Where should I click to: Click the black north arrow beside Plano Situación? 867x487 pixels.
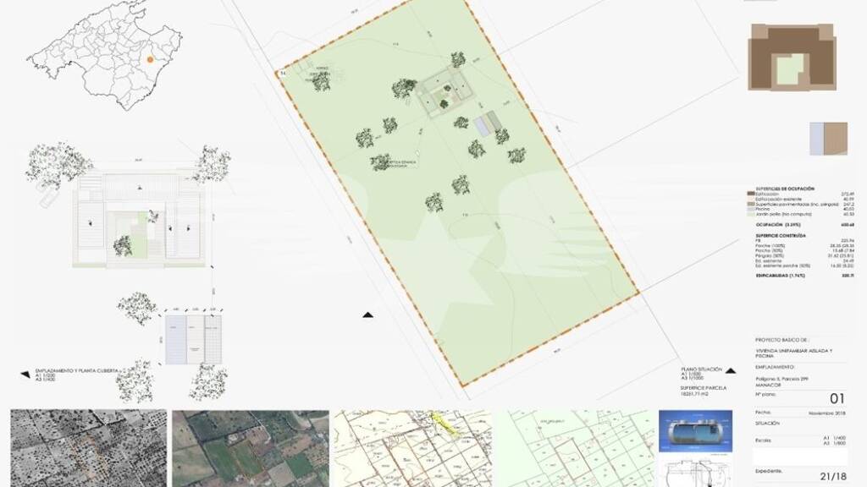click(730, 370)
